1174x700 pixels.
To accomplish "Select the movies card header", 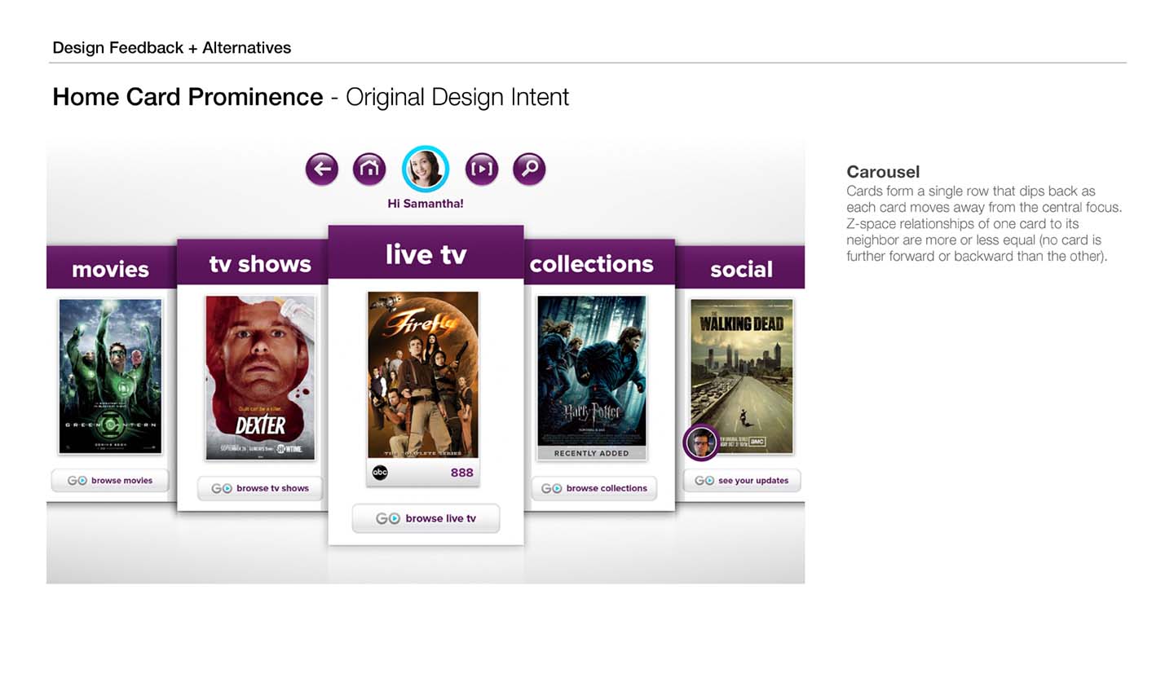I will (x=112, y=267).
